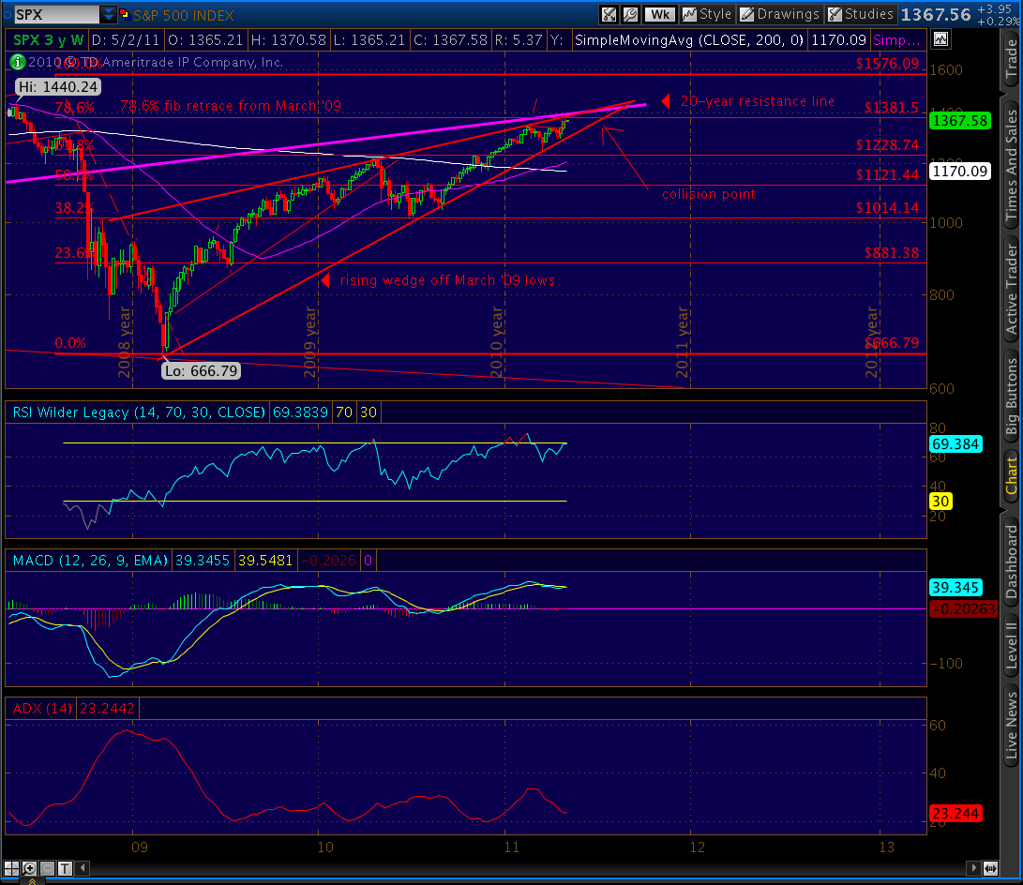The width and height of the screenshot is (1023, 885).
Task: Click the right scroll arrow at bottom right
Action: [x=973, y=868]
